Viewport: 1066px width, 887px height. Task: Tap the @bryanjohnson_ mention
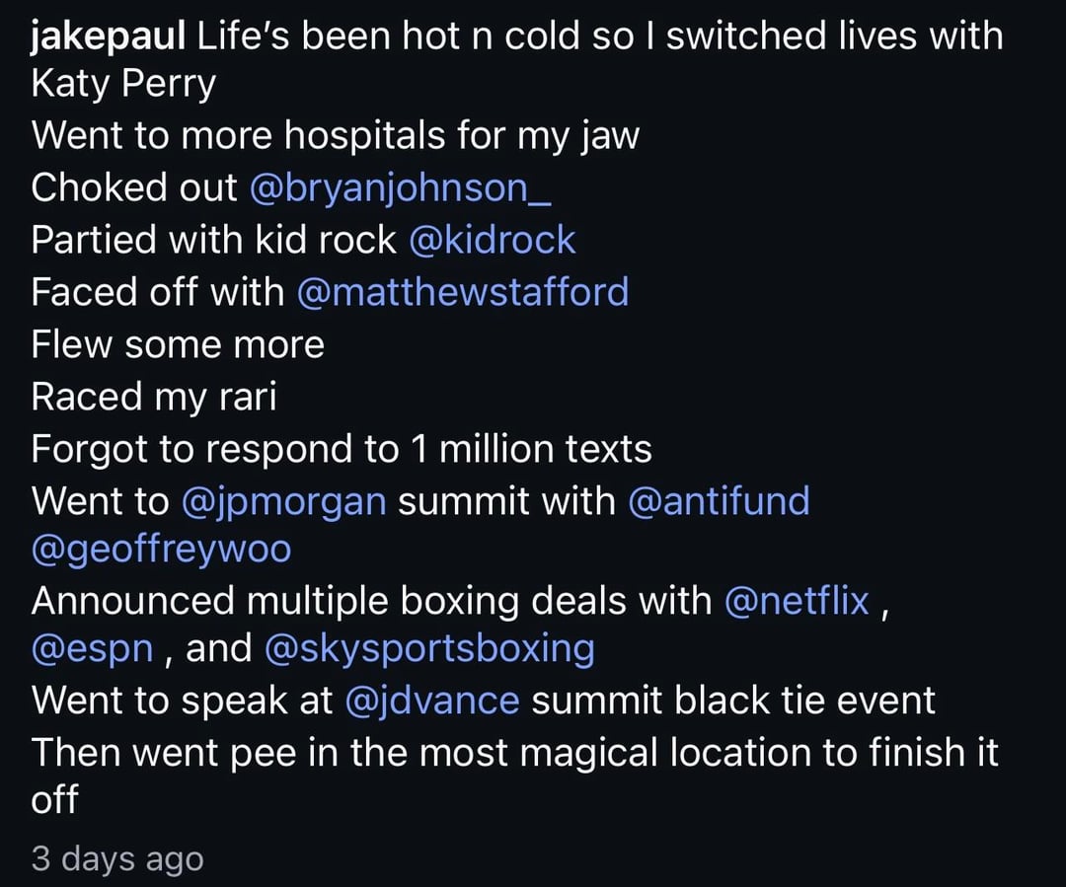click(x=401, y=188)
